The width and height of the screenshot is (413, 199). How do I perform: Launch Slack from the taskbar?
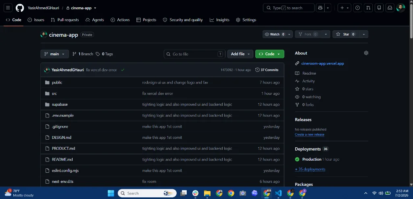196,193
